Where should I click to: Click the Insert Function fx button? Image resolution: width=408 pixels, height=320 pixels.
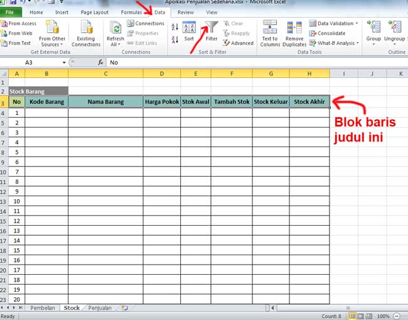[x=100, y=62]
